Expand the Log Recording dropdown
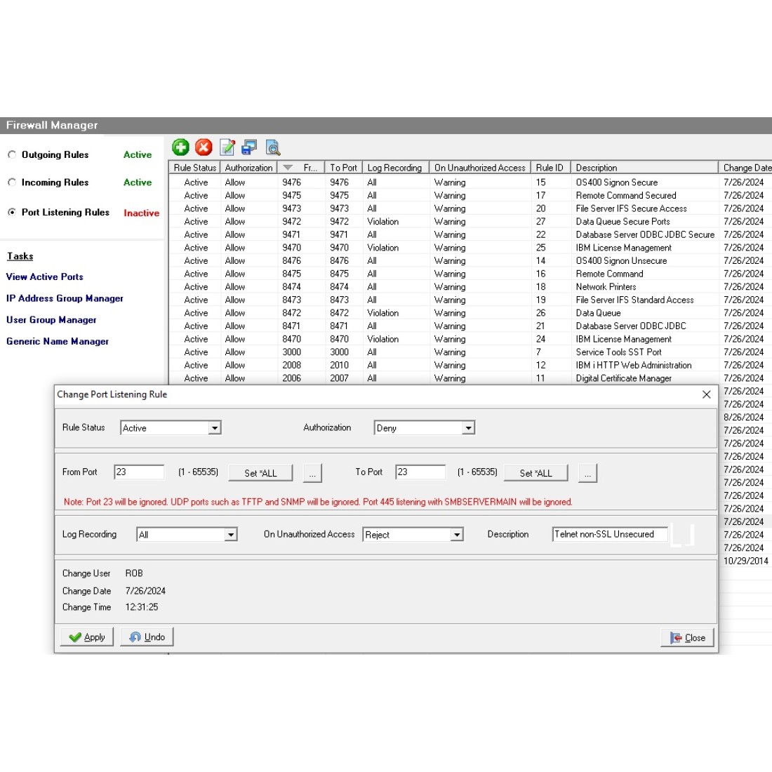Image resolution: width=772 pixels, height=772 pixels. (x=231, y=534)
